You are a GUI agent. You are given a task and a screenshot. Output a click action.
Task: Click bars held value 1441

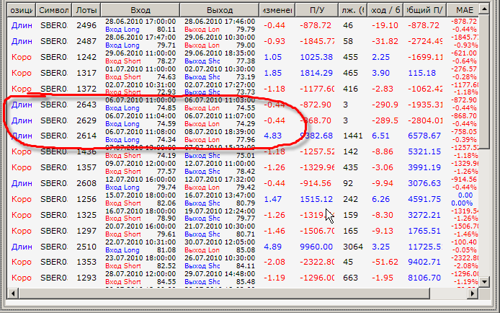click(353, 136)
